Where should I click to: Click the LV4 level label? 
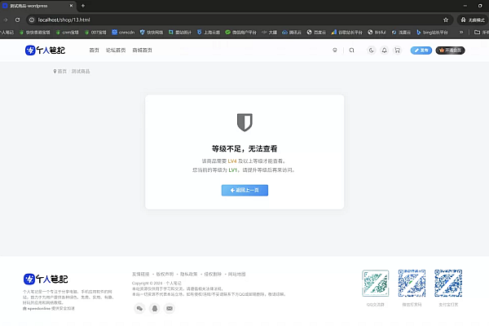232,161
